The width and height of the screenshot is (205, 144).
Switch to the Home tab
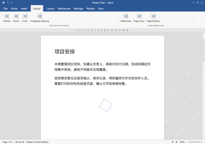coord(14,9)
